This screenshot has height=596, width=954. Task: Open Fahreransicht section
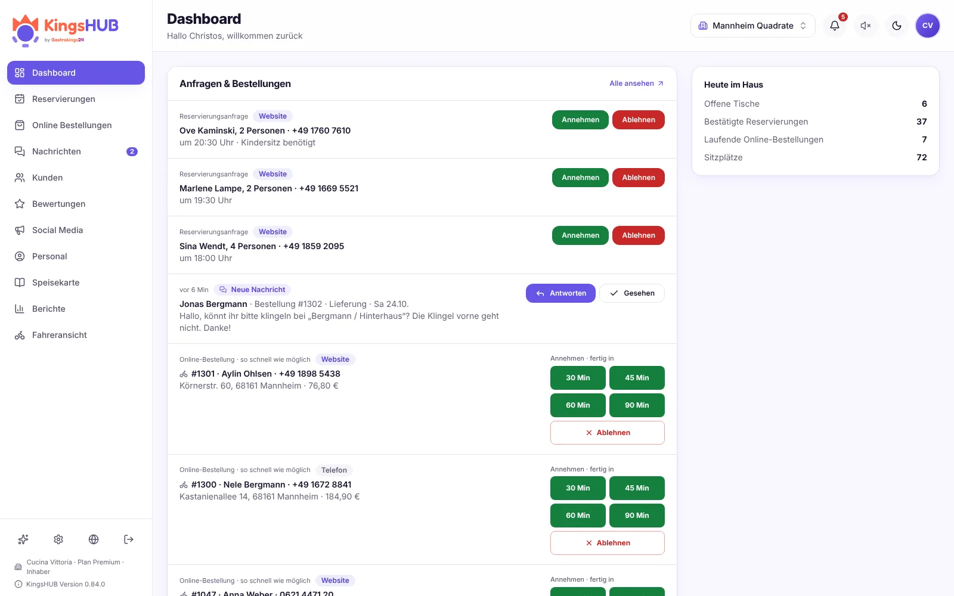(76, 335)
